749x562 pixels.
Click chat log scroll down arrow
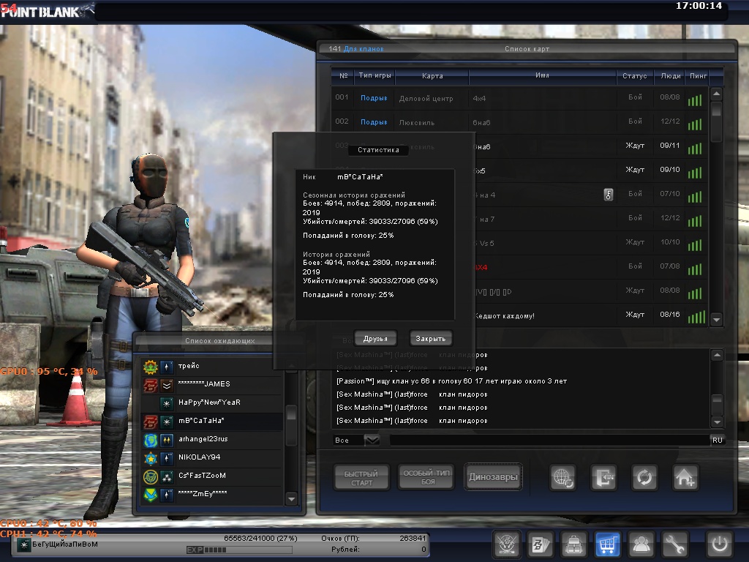click(717, 421)
